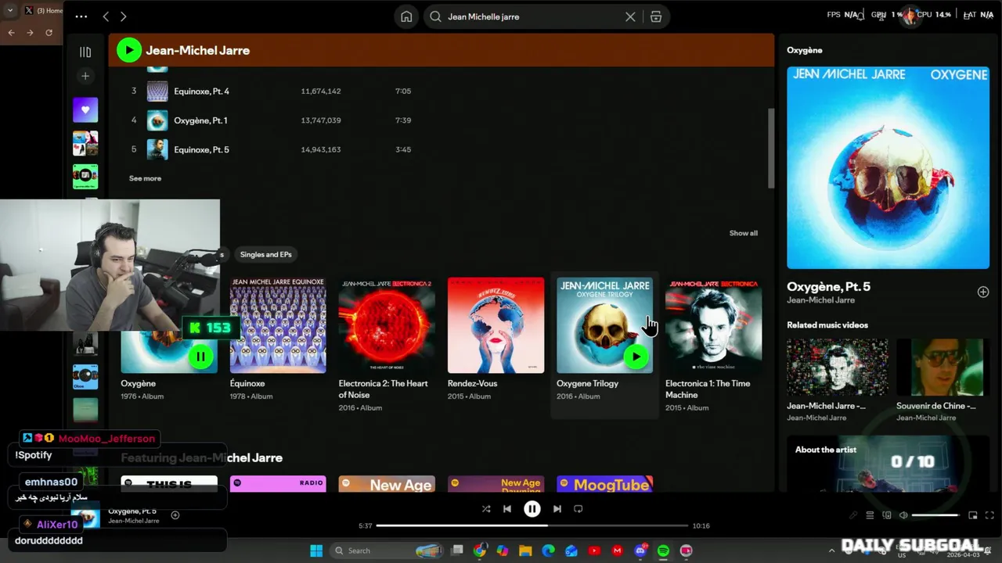Click the main content scrollbar
The width and height of the screenshot is (1002, 563).
(x=771, y=149)
